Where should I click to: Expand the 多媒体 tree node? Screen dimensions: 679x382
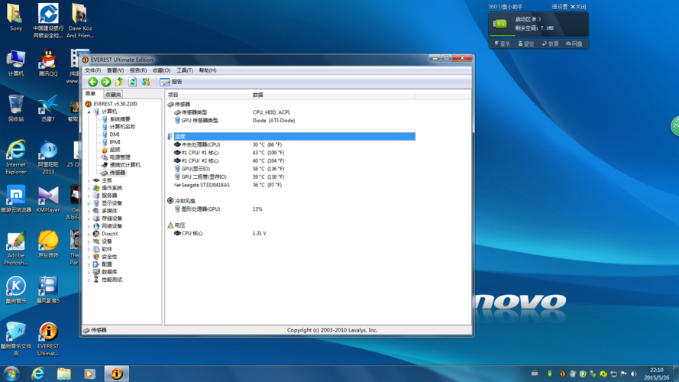click(89, 211)
